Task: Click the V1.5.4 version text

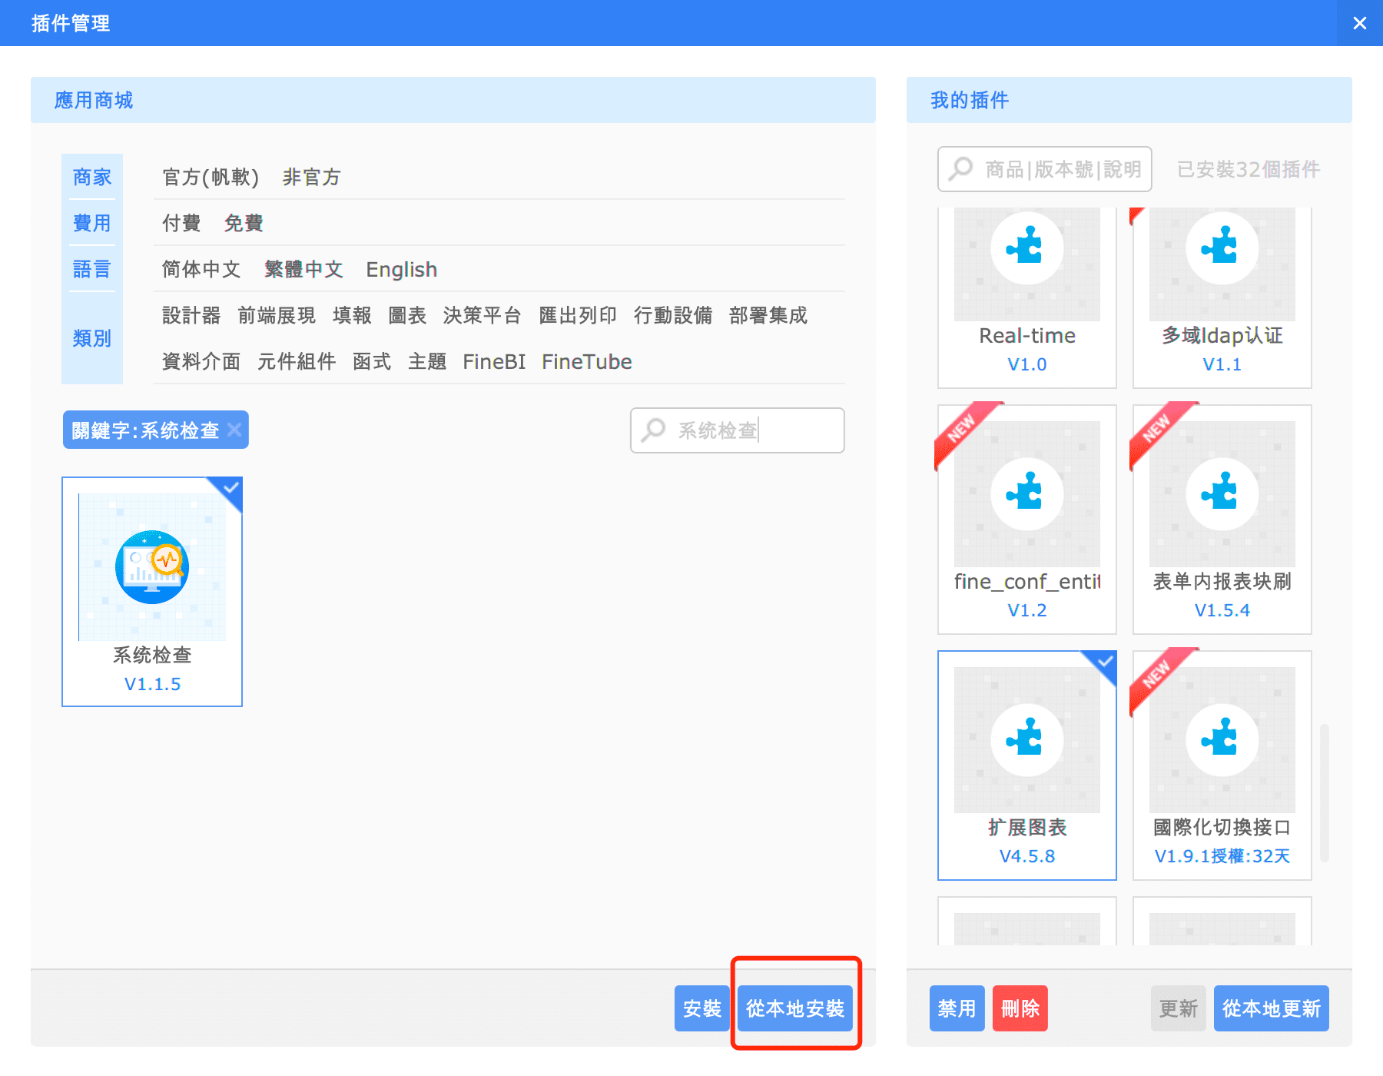Action: tap(1222, 610)
